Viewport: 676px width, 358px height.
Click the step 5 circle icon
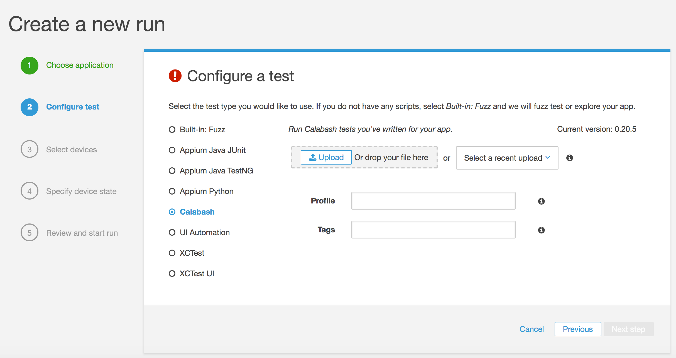tap(30, 233)
